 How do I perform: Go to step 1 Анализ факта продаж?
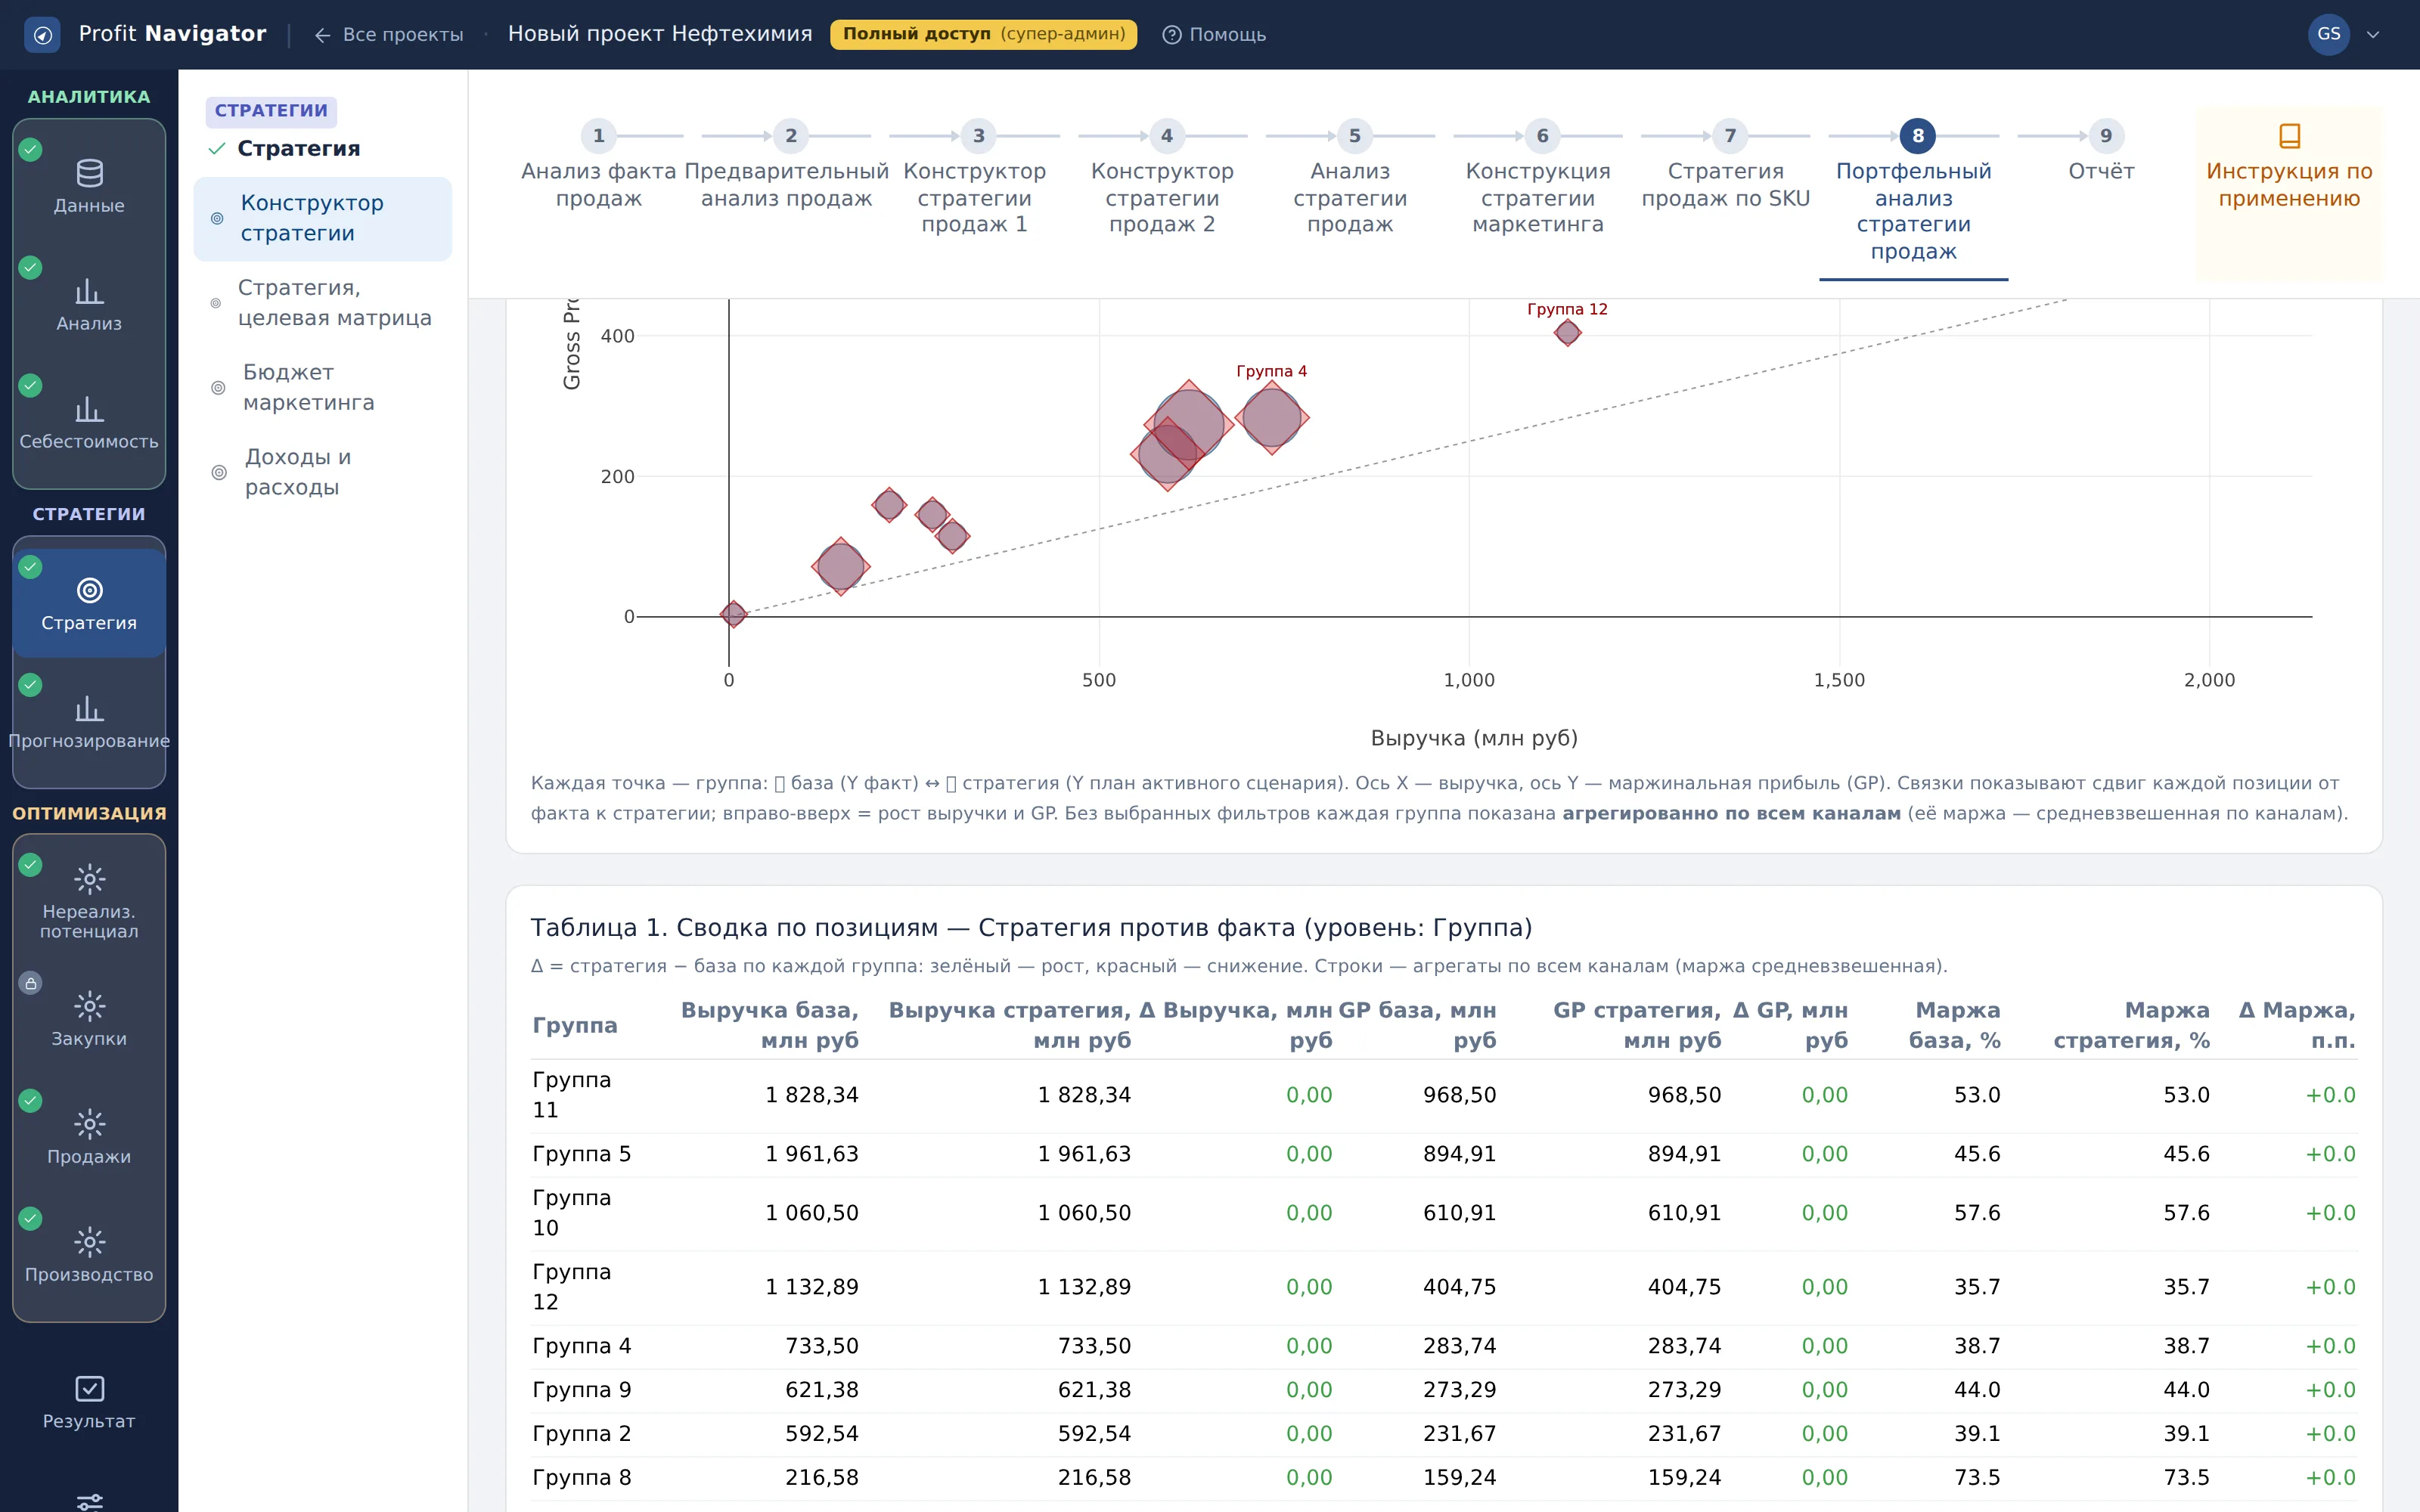[598, 165]
